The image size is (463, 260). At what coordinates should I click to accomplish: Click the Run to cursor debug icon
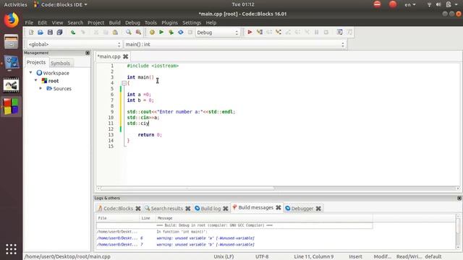[259, 32]
